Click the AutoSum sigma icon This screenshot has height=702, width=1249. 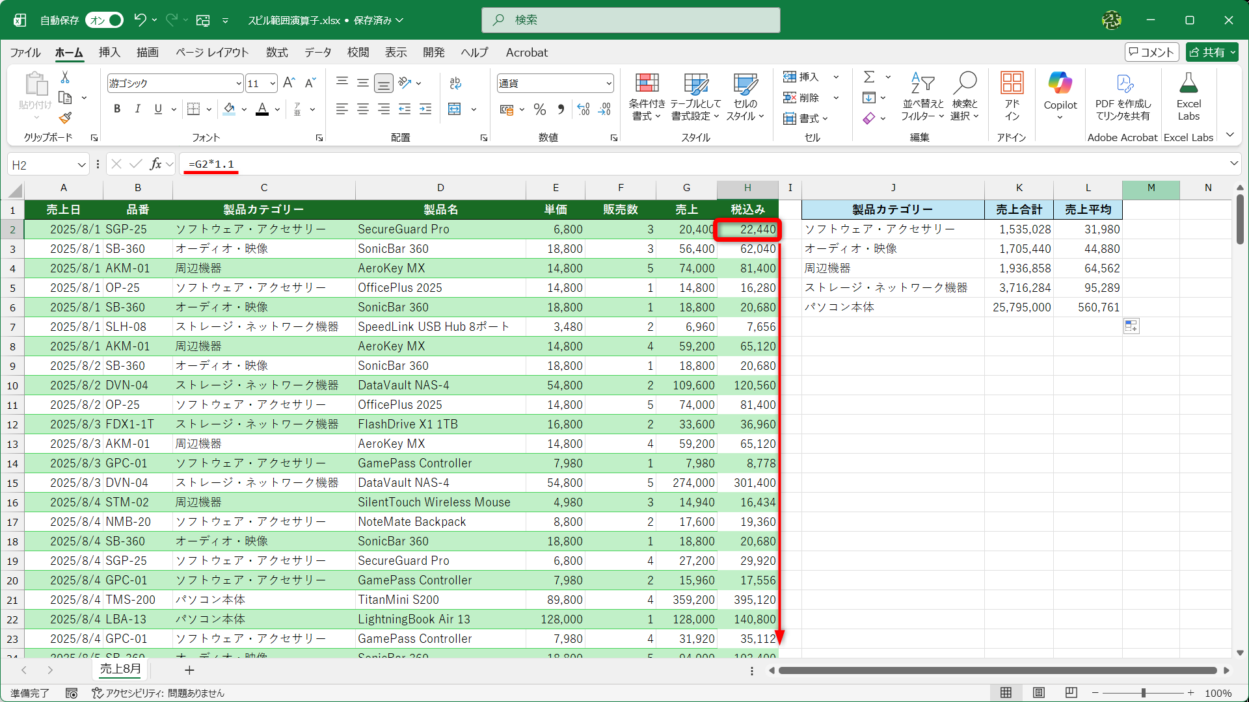pos(869,77)
